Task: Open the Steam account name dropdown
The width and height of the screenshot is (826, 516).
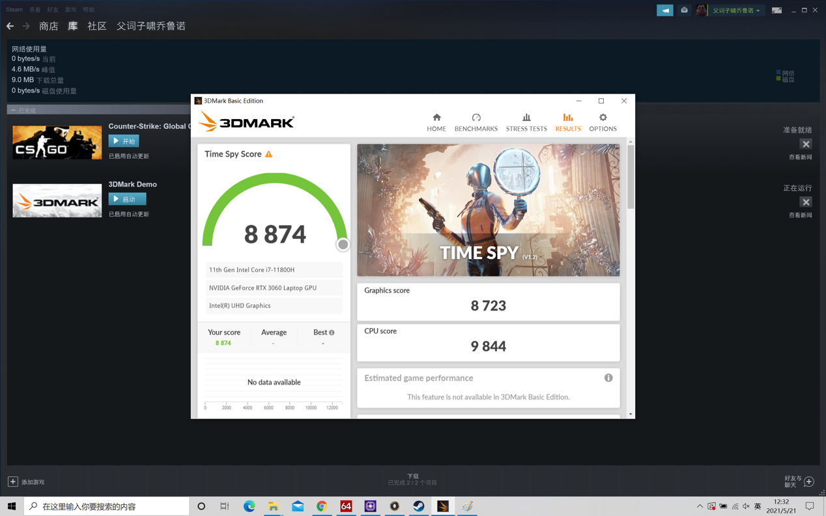Action: click(x=736, y=10)
